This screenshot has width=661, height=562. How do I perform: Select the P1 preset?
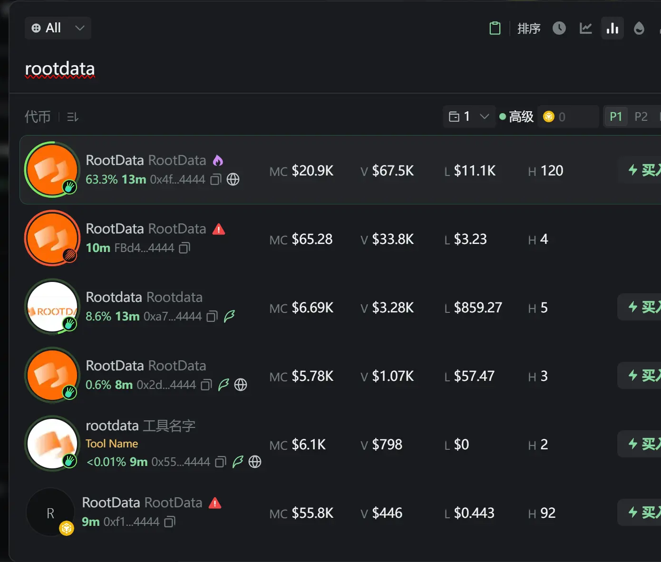(x=616, y=116)
